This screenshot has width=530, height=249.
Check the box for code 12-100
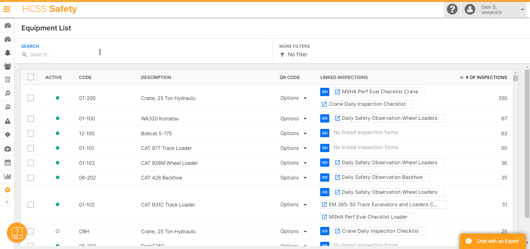click(x=31, y=133)
